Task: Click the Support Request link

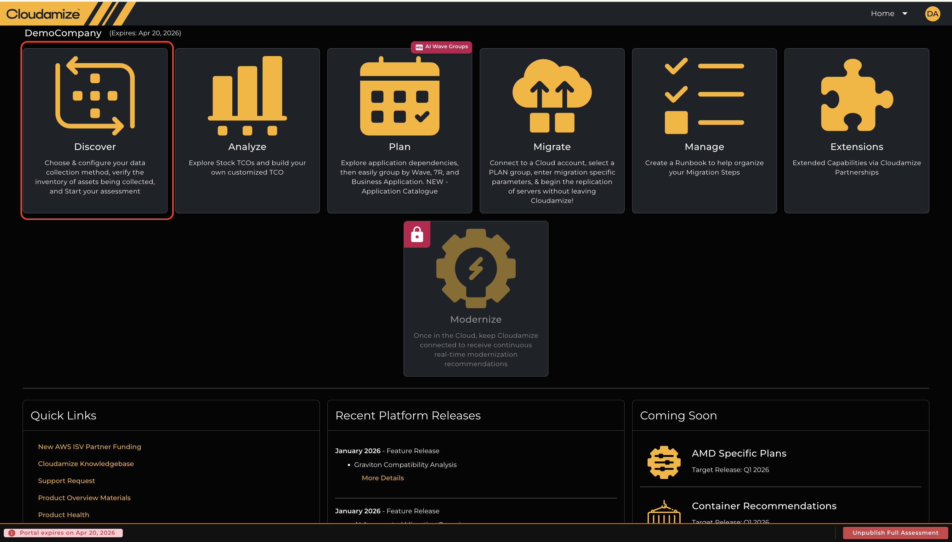Action: pos(66,481)
